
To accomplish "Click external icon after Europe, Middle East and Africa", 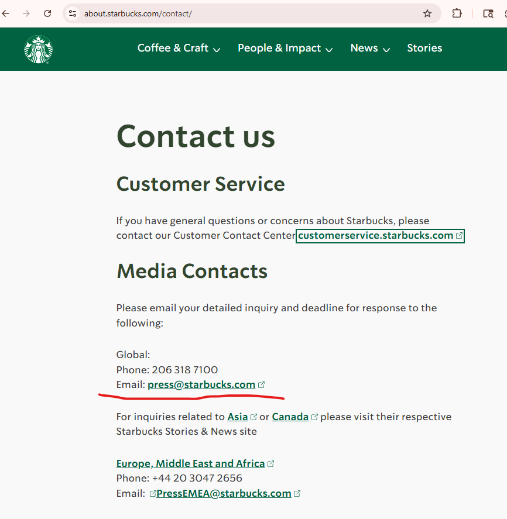I will 270,464.
